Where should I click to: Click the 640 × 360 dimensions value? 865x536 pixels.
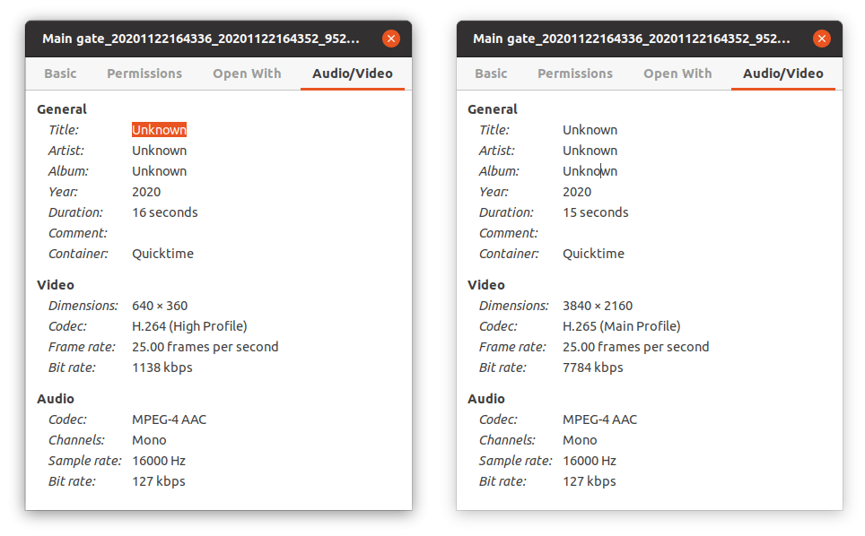click(160, 306)
